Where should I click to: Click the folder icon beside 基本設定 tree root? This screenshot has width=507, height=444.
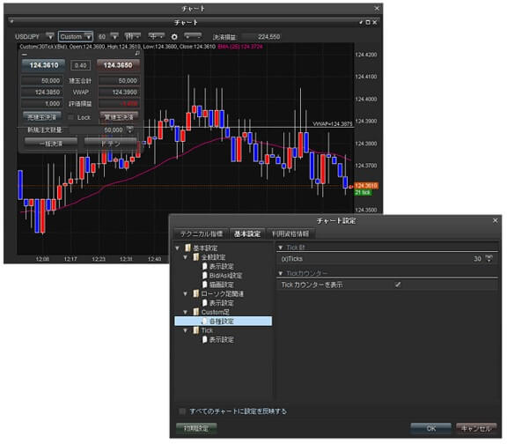click(x=187, y=248)
